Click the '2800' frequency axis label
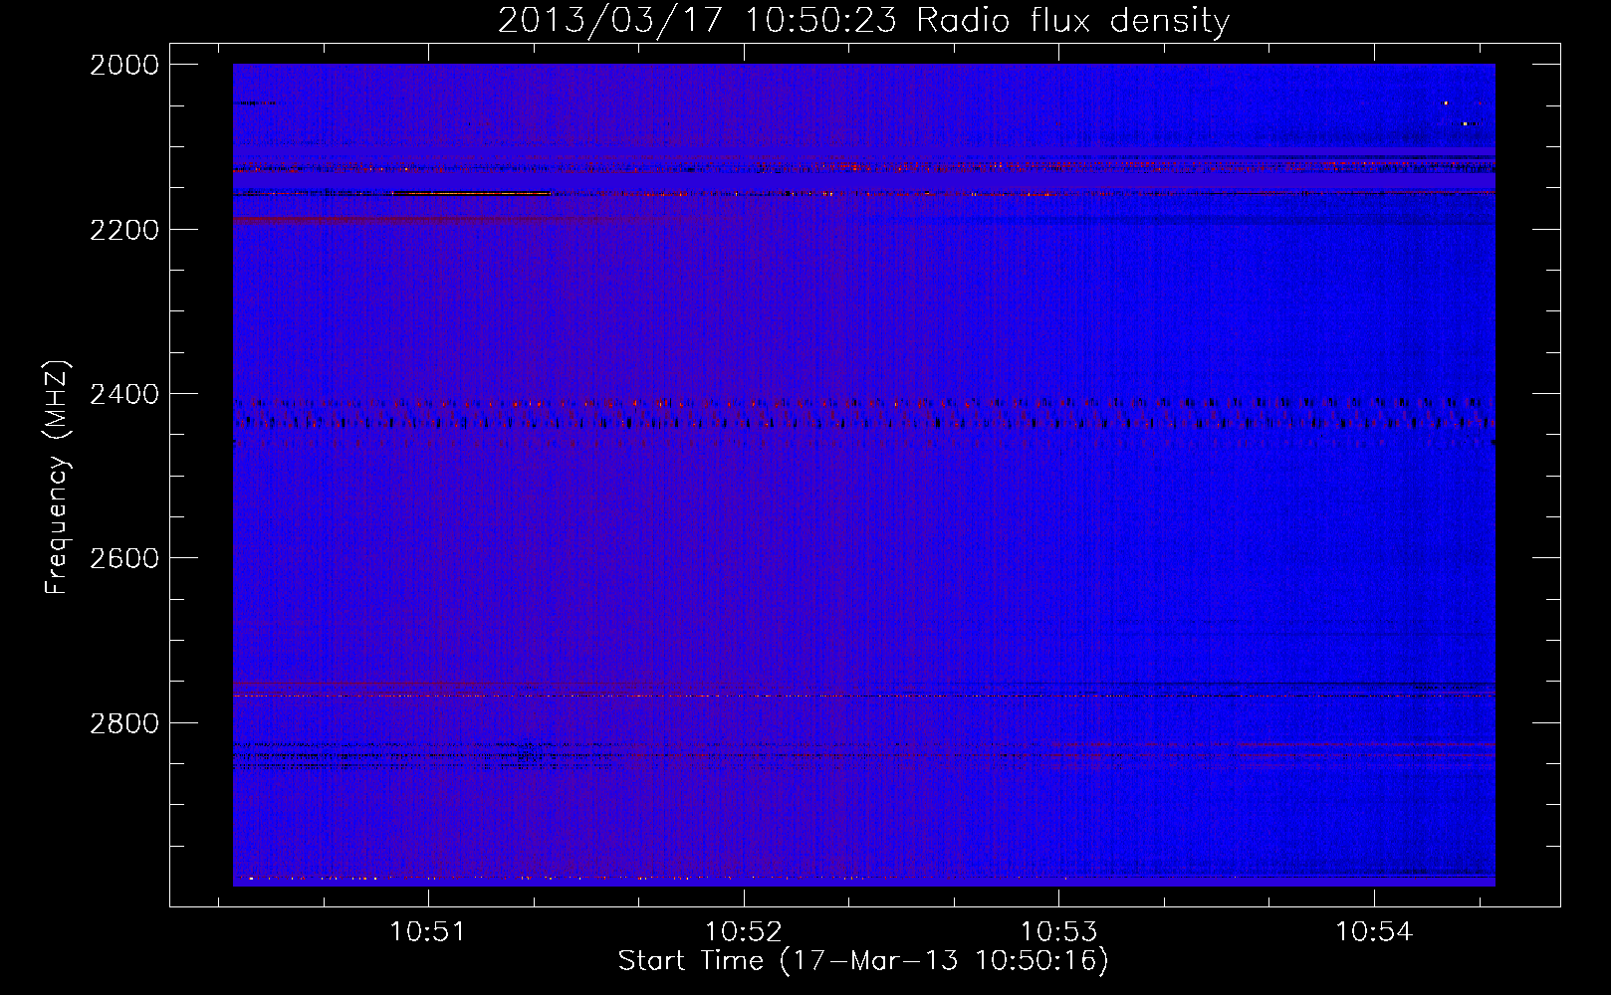Viewport: 1611px width, 995px height. click(x=124, y=722)
